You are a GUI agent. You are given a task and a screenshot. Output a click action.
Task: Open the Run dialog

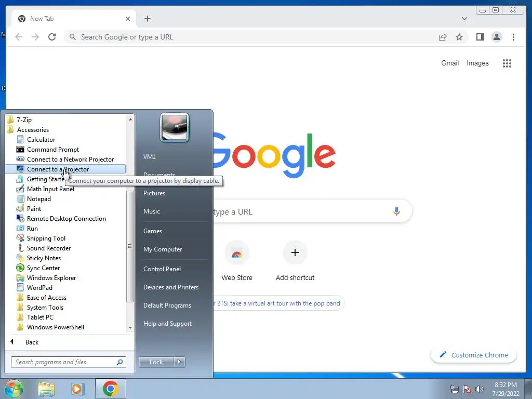coord(32,229)
